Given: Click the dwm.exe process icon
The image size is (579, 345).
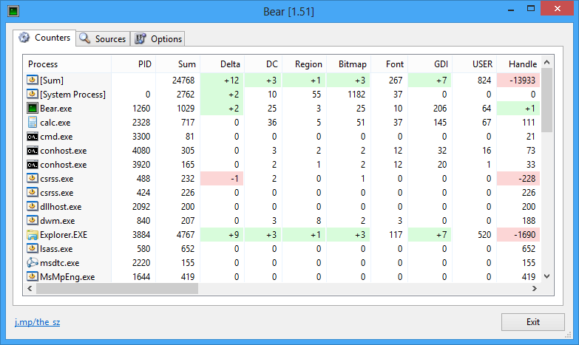Looking at the screenshot, I should 32,221.
